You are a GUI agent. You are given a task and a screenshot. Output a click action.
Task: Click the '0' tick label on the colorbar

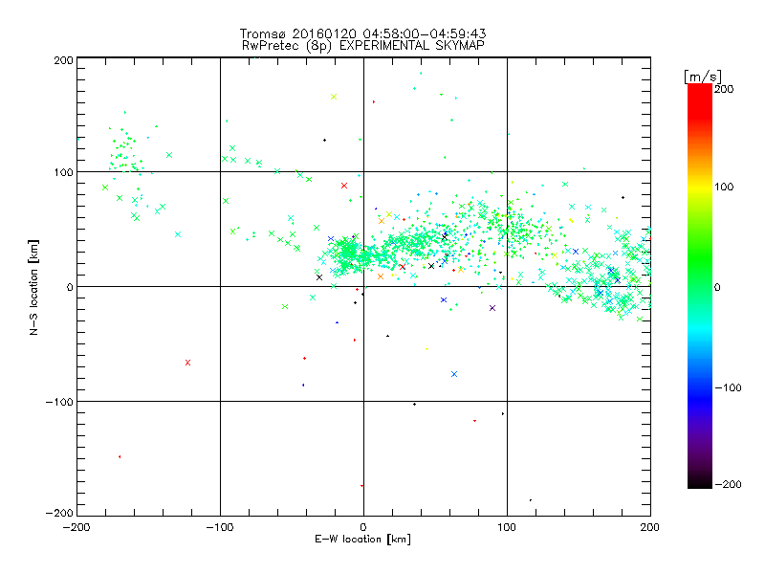pyautogui.click(x=717, y=287)
